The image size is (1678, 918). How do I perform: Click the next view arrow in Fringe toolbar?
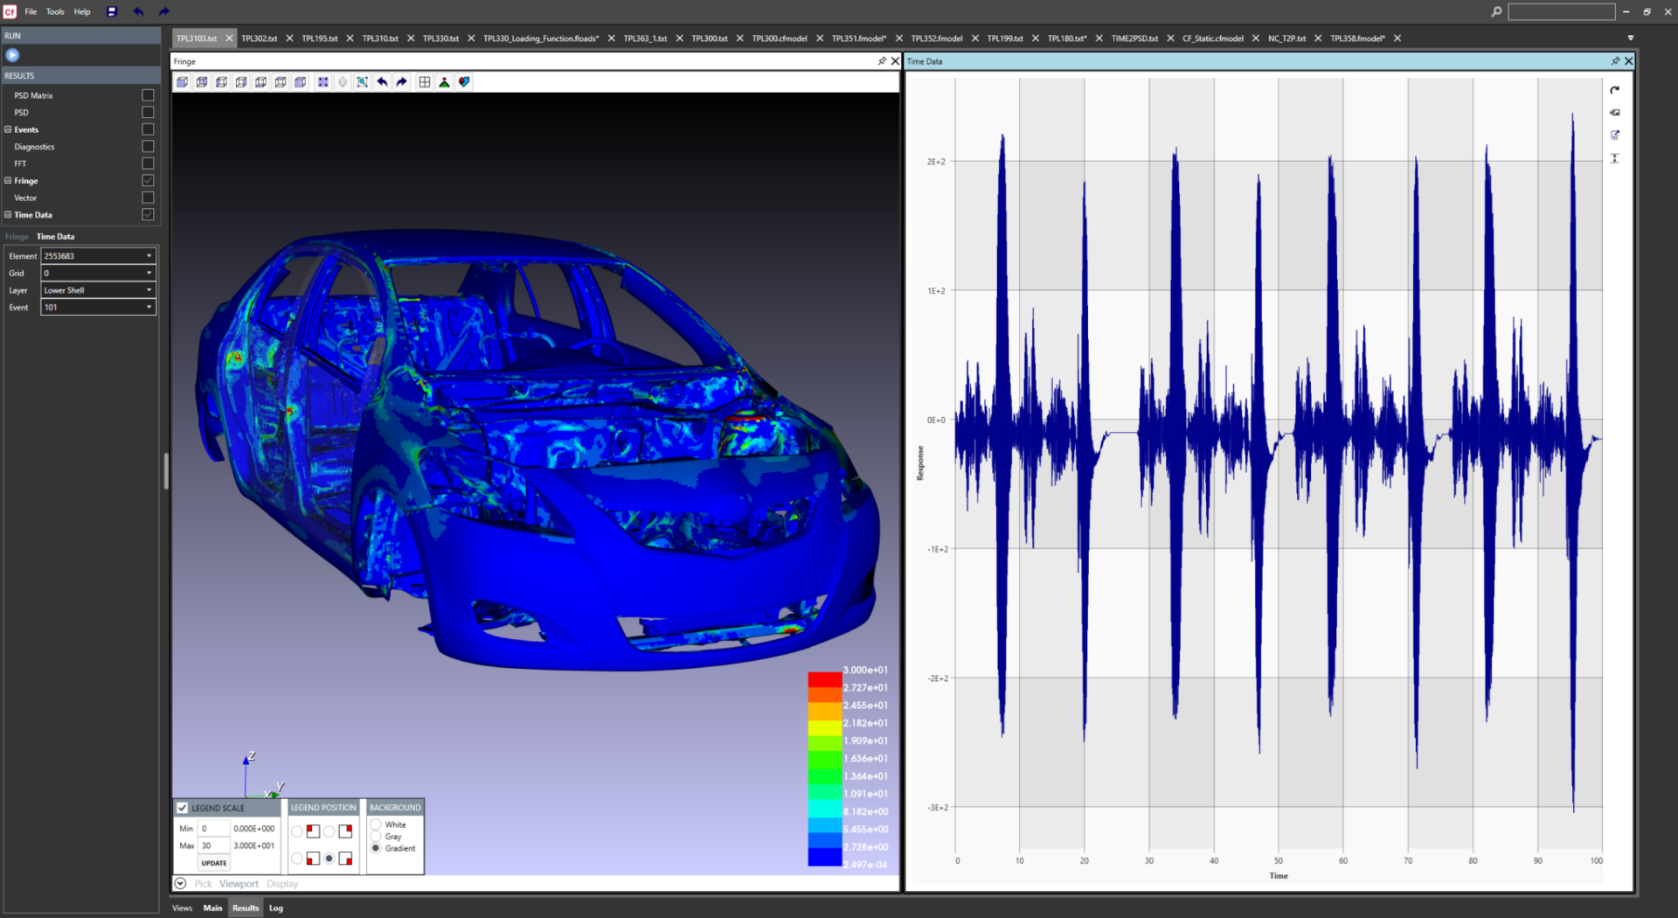pos(402,82)
